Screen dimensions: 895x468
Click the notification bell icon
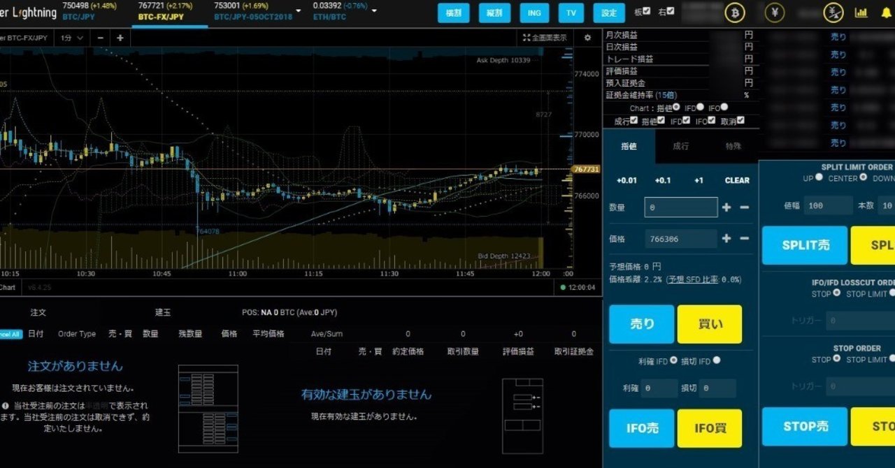coord(886,13)
